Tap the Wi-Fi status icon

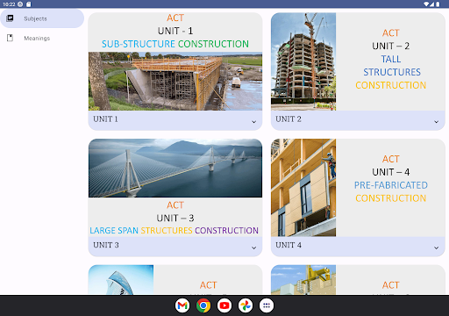427,4
